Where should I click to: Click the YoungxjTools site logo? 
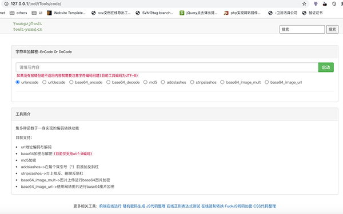[27, 26]
